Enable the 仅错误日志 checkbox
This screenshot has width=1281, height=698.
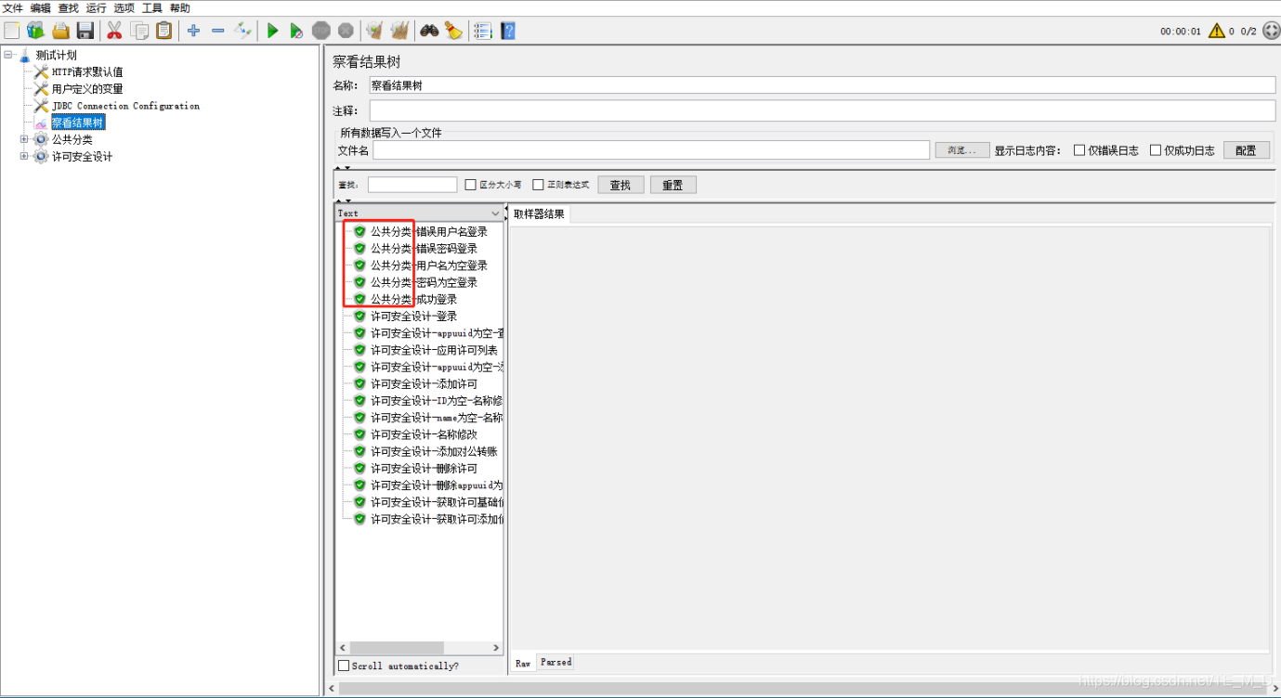pyautogui.click(x=1079, y=150)
